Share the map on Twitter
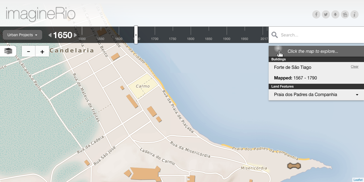 (x=326, y=14)
